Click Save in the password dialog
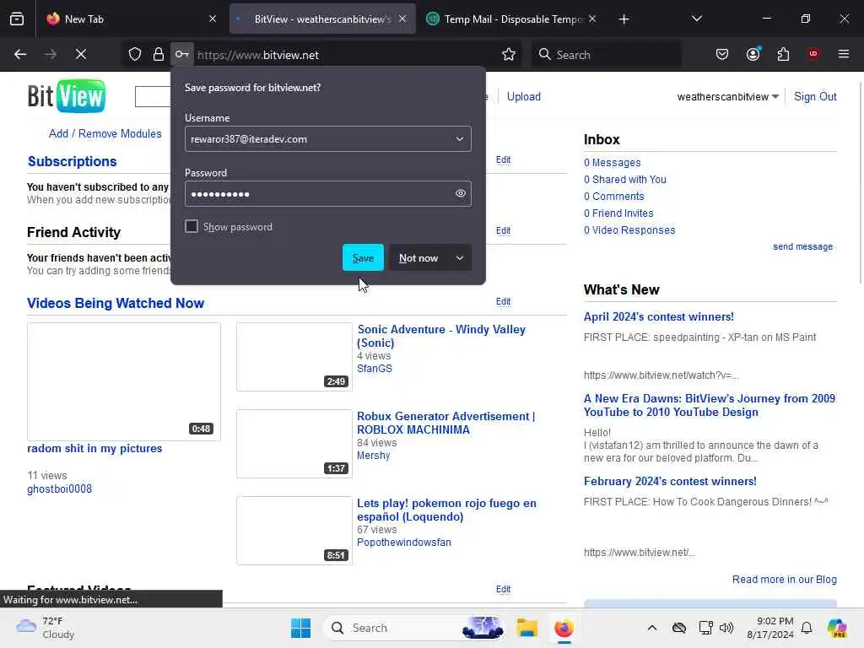This screenshot has height=648, width=864. [x=363, y=258]
